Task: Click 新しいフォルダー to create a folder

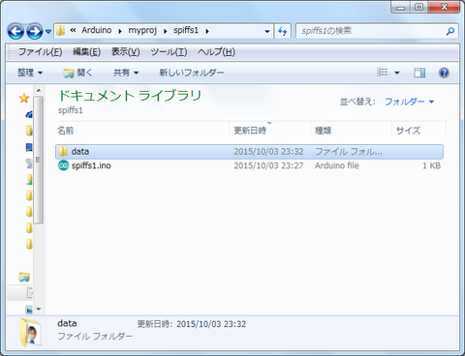Action: 192,73
